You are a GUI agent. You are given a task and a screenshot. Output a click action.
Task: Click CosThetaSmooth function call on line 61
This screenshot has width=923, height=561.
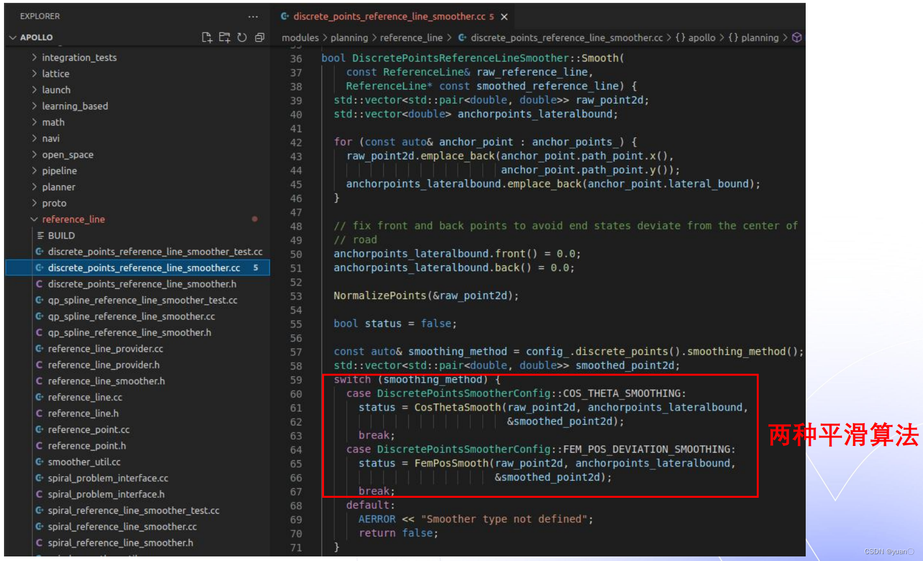click(458, 408)
